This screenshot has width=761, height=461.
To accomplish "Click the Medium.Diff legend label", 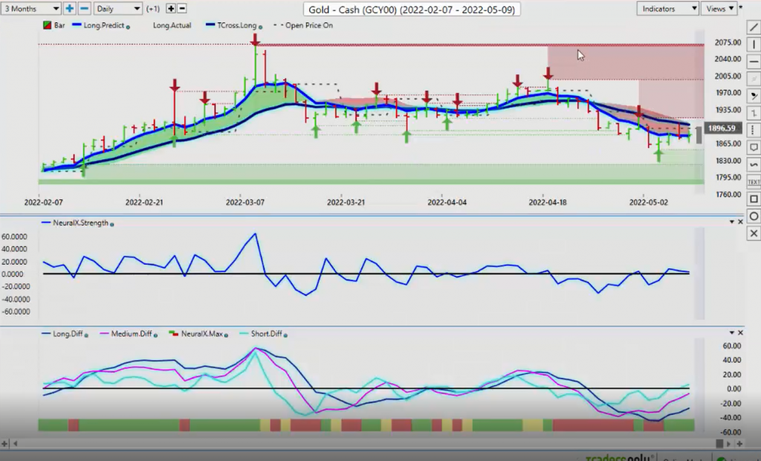I will (132, 334).
